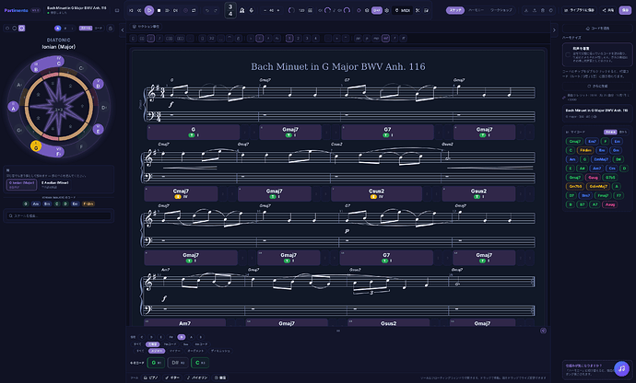Select the pp dynamic marking
Screen dimensions: 636x383
pyautogui.click(x=358, y=39)
